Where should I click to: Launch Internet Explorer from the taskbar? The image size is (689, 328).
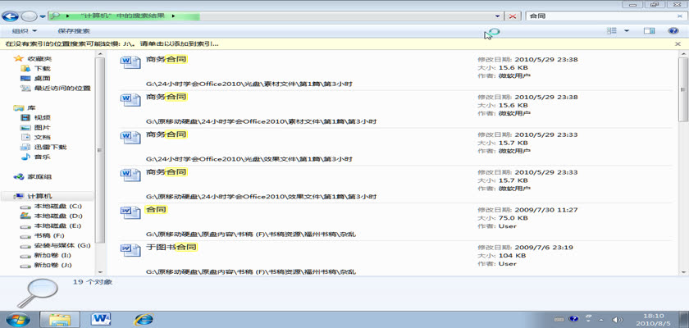pyautogui.click(x=144, y=318)
